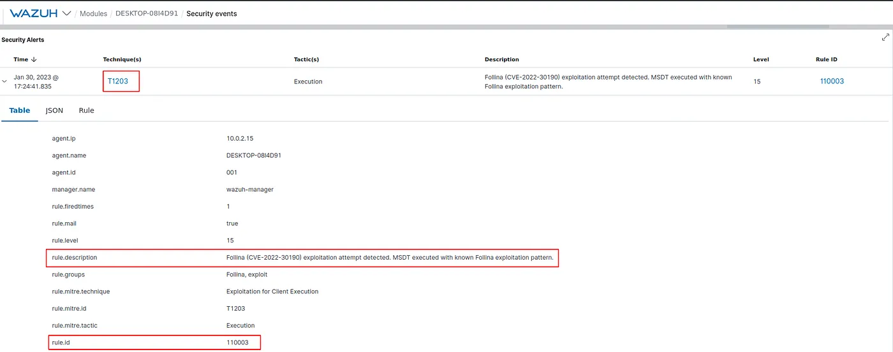Click the Wazuh logo
Screen dimensions: 893x352
(34, 13)
